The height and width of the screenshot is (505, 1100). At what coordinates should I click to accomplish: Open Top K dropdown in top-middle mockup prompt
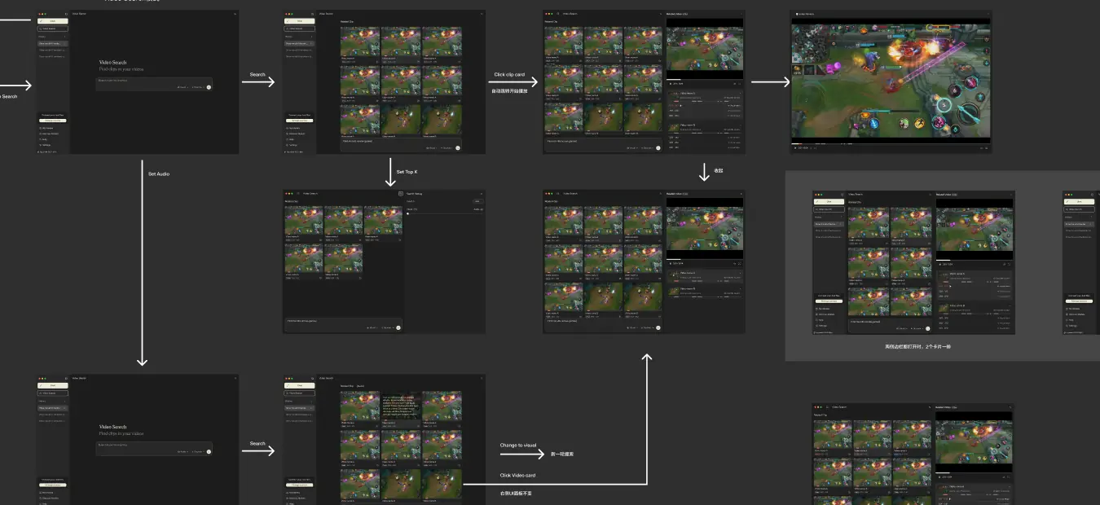pos(447,147)
